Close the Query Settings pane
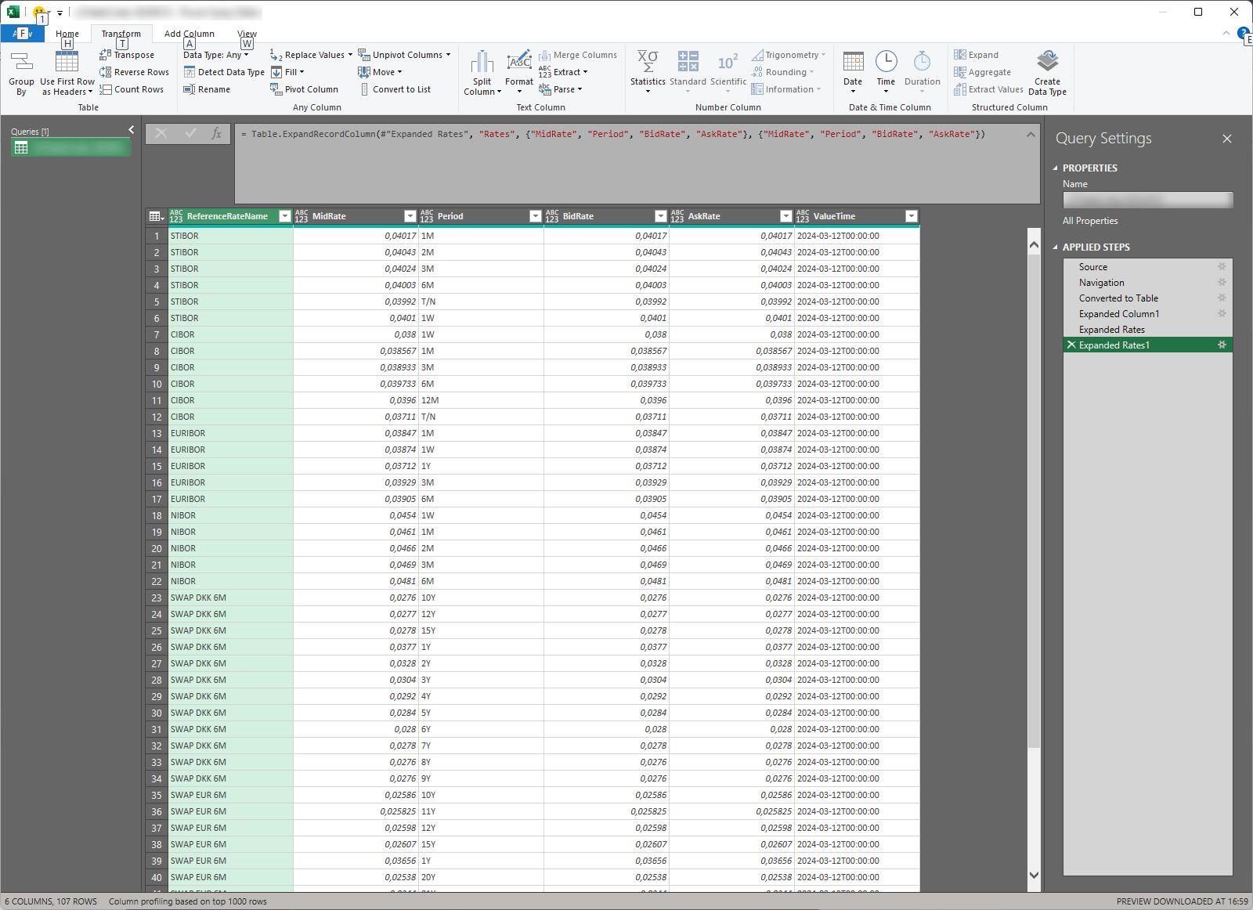 click(1227, 139)
